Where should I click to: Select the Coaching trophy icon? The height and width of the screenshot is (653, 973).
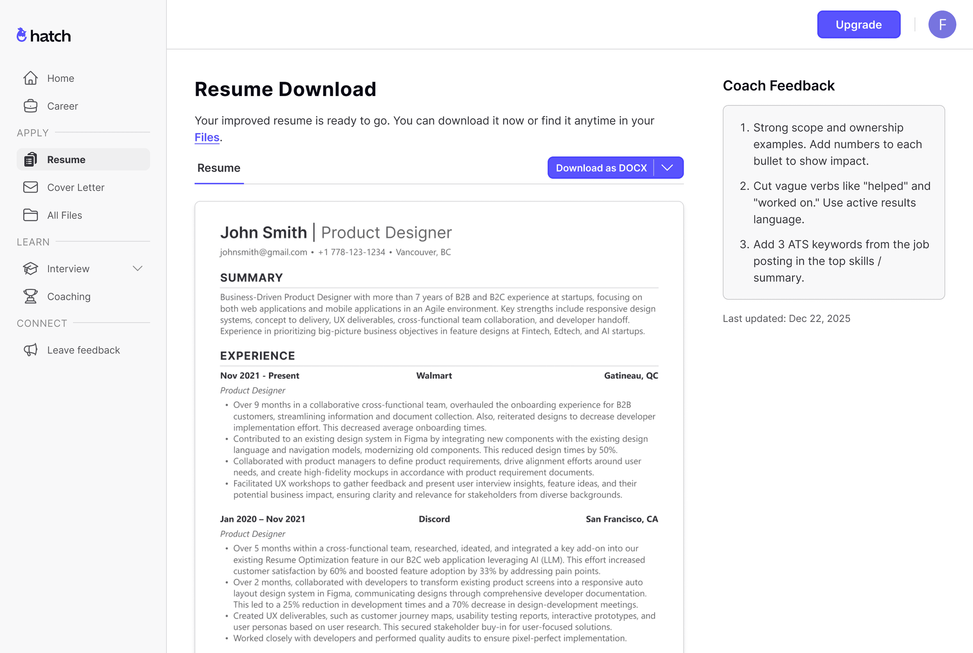pos(30,296)
